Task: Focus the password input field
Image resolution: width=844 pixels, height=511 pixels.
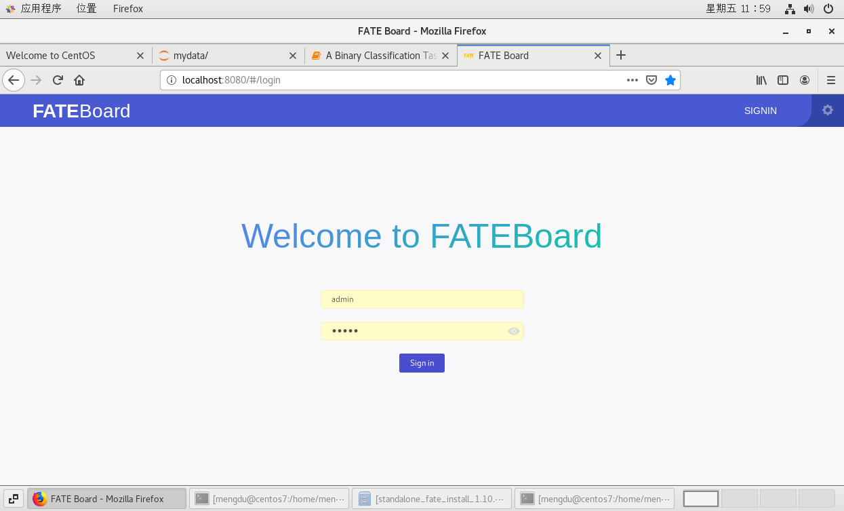Action: coord(422,331)
